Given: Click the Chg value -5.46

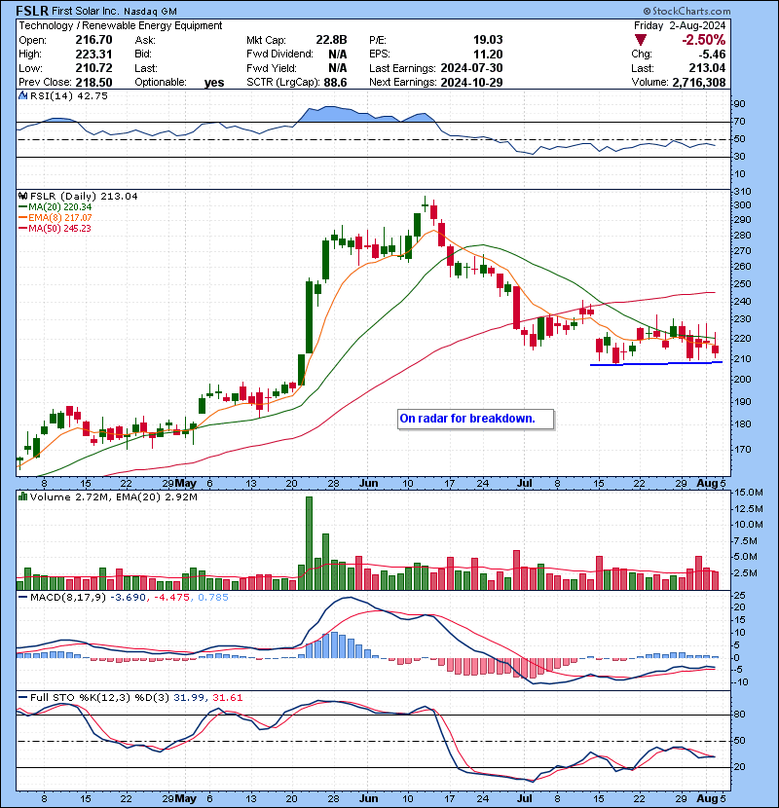Looking at the screenshot, I should (711, 55).
